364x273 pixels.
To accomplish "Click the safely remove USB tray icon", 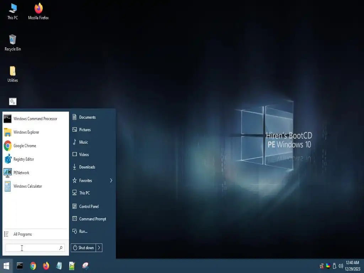I will click(334, 266).
